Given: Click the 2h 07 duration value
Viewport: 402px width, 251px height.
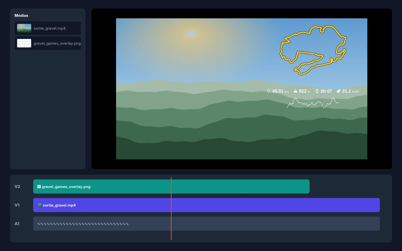Looking at the screenshot, I should coord(326,91).
